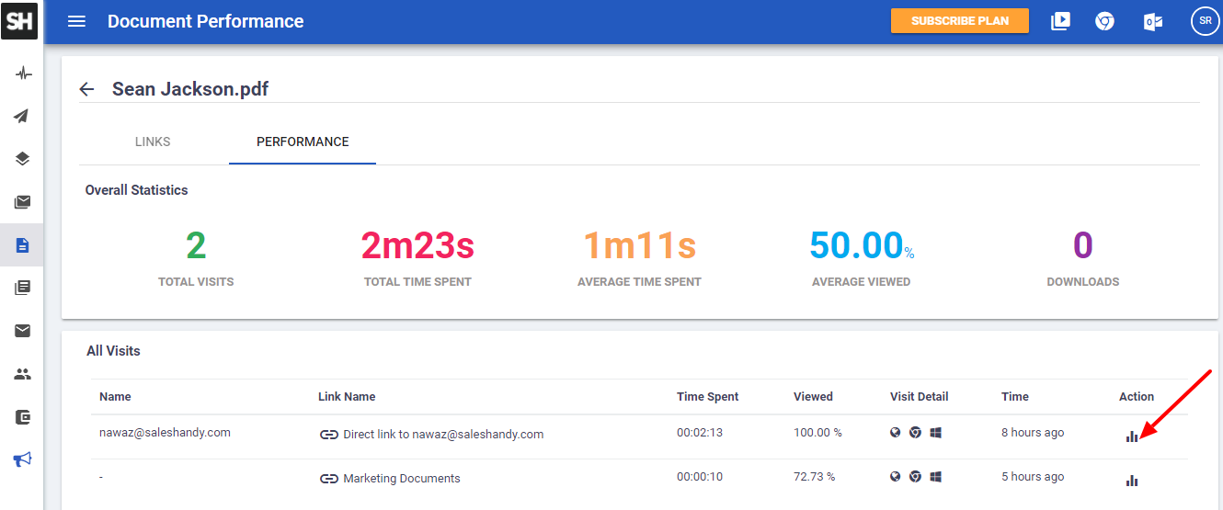Select the PERFORMANCE tab
The height and width of the screenshot is (510, 1223).
pyautogui.click(x=303, y=142)
